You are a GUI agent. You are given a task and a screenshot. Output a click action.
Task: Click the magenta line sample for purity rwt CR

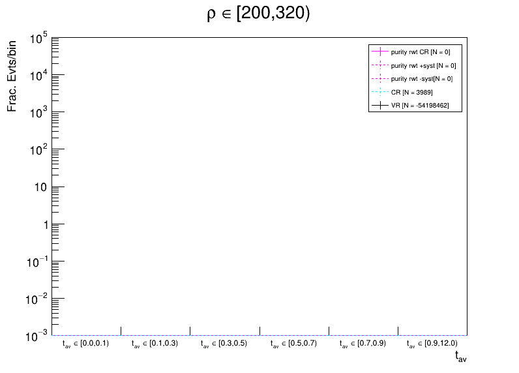pyautogui.click(x=379, y=52)
